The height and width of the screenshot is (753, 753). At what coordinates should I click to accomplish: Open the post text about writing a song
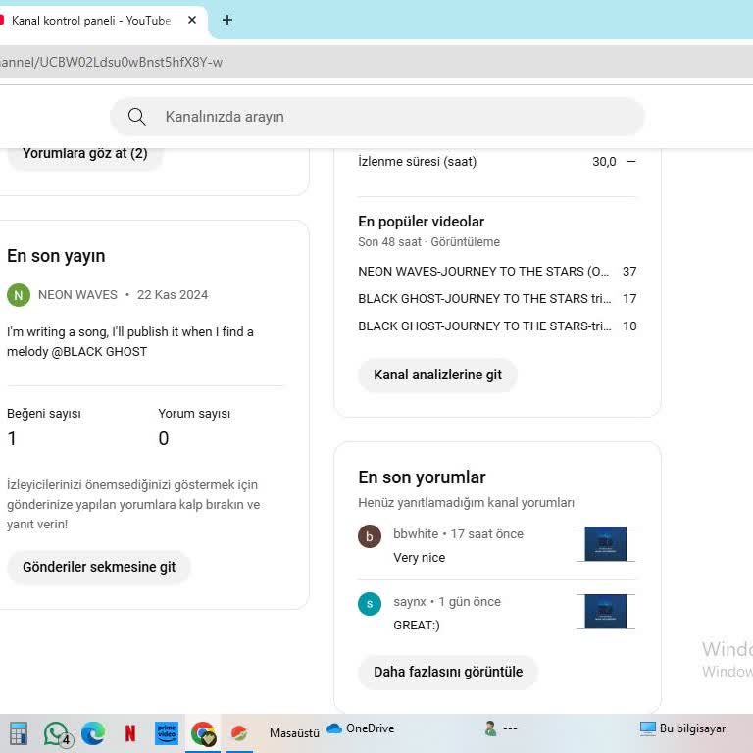130,341
